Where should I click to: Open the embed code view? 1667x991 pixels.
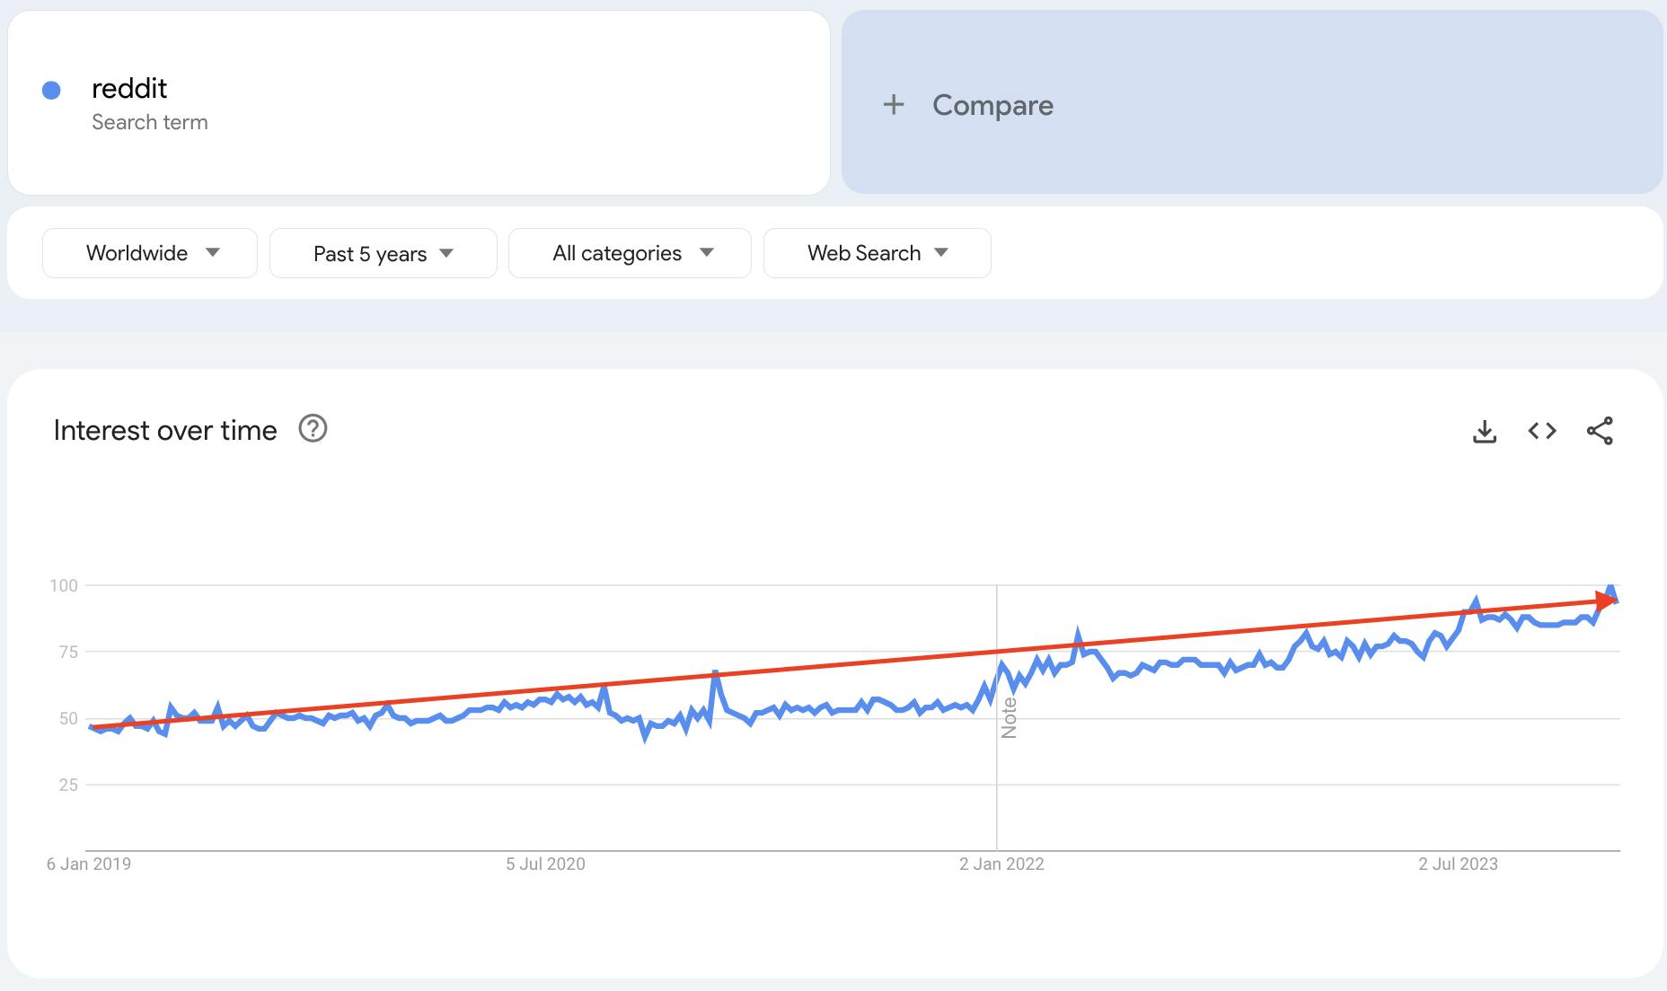pyautogui.click(x=1541, y=431)
